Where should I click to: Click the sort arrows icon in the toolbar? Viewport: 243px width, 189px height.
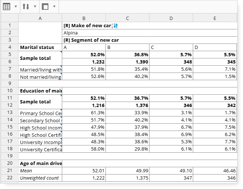pyautogui.click(x=26, y=7)
